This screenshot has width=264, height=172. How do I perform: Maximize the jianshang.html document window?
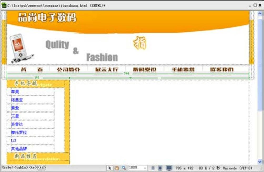coord(255,5)
